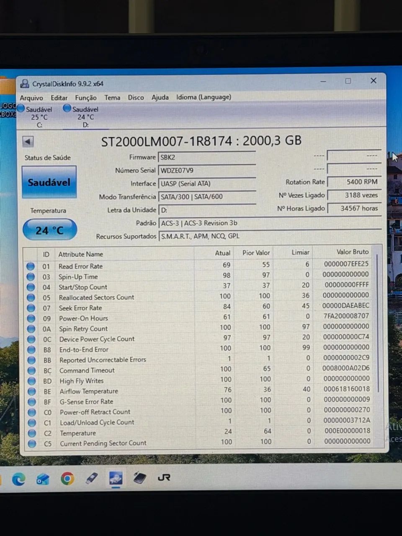Click the 24 °C temperature button
This screenshot has width=402, height=536.
[49, 230]
